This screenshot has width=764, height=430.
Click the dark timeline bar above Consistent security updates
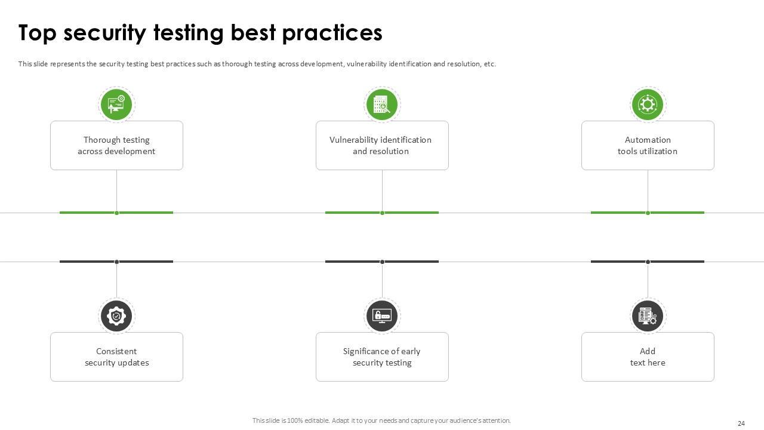click(x=90, y=262)
